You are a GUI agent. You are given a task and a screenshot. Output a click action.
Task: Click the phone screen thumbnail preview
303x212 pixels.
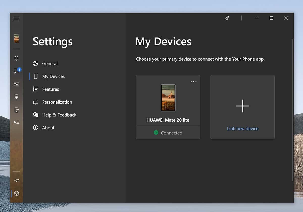click(x=168, y=98)
